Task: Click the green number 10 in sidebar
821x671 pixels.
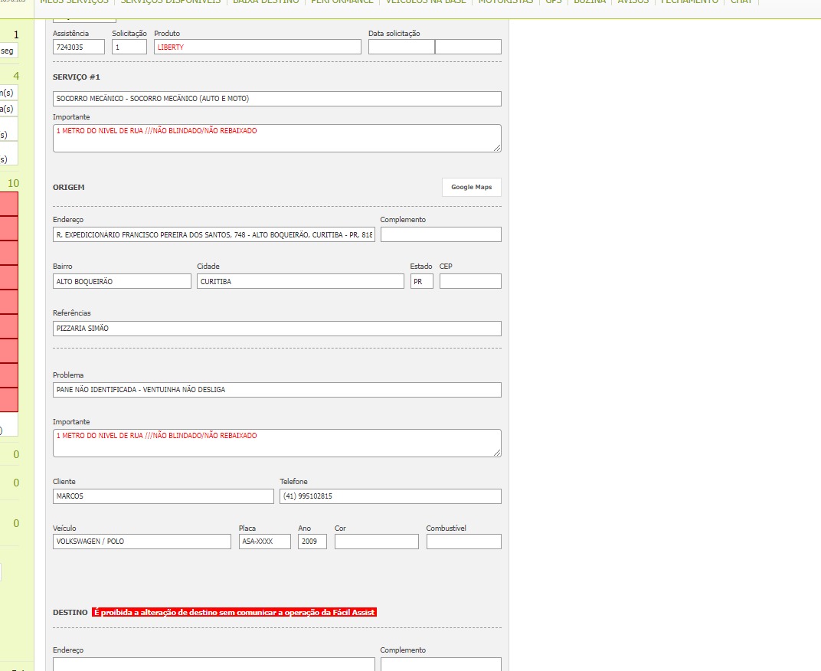Action: [x=14, y=183]
